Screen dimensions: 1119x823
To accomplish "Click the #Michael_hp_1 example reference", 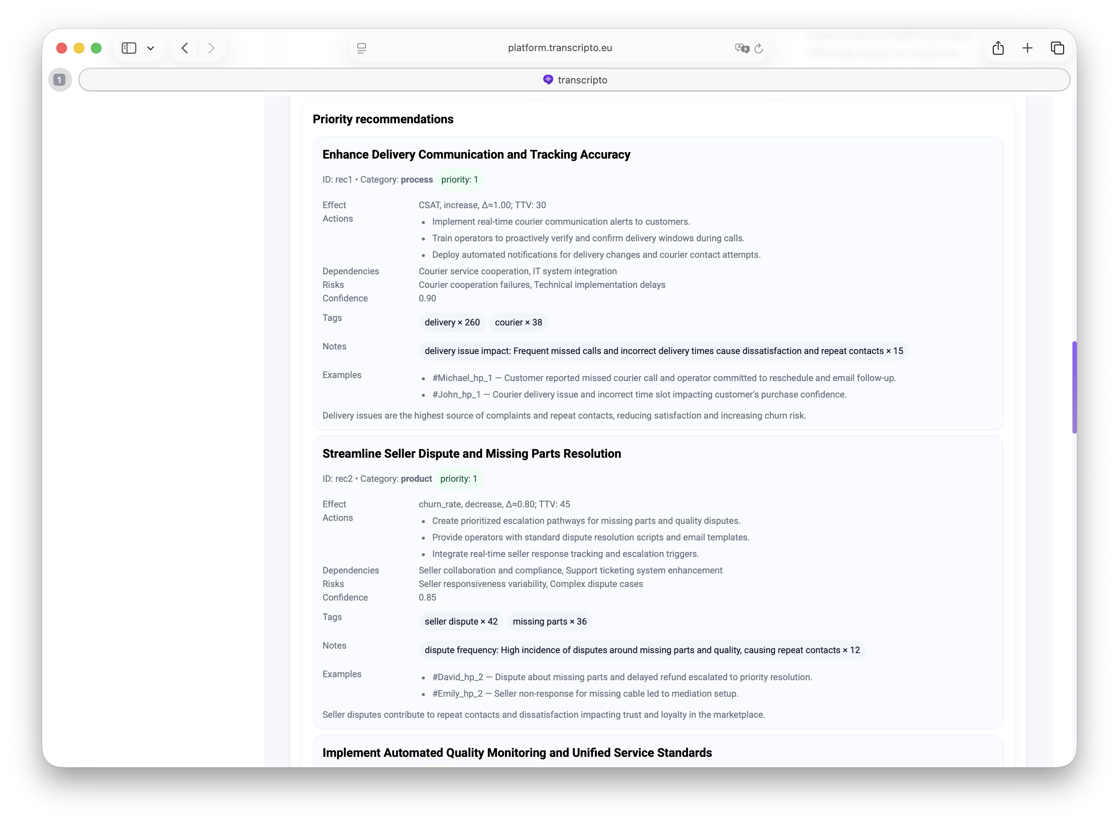I will (462, 378).
